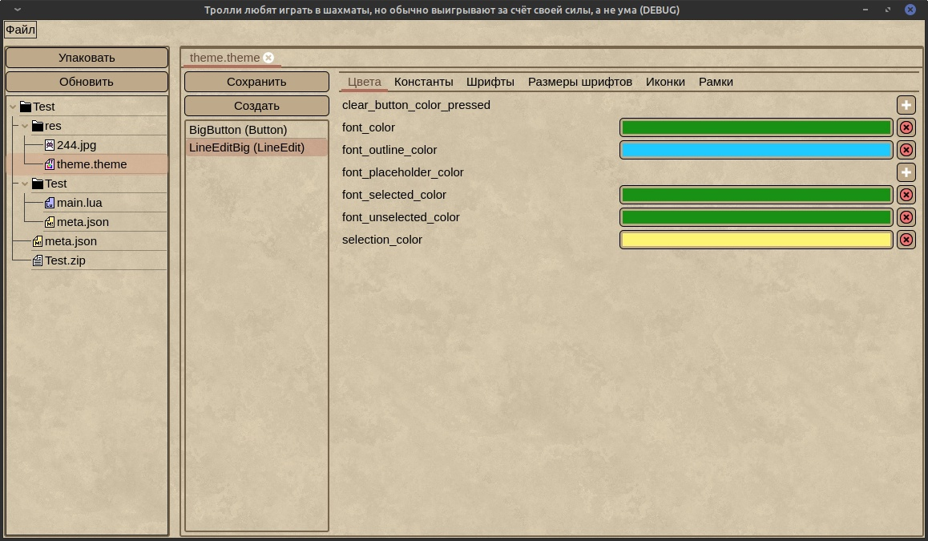Viewport: 928px width, 541px height.
Task: Click the Создать button
Action: click(256, 106)
